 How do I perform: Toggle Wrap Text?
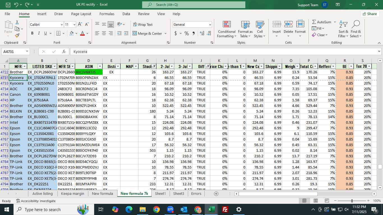[x=143, y=24]
